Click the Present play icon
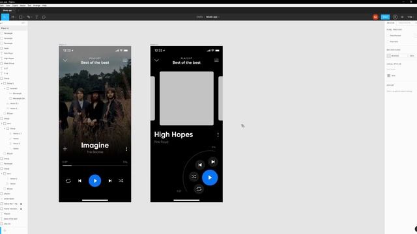This screenshot has height=234, width=417. pyautogui.click(x=395, y=17)
